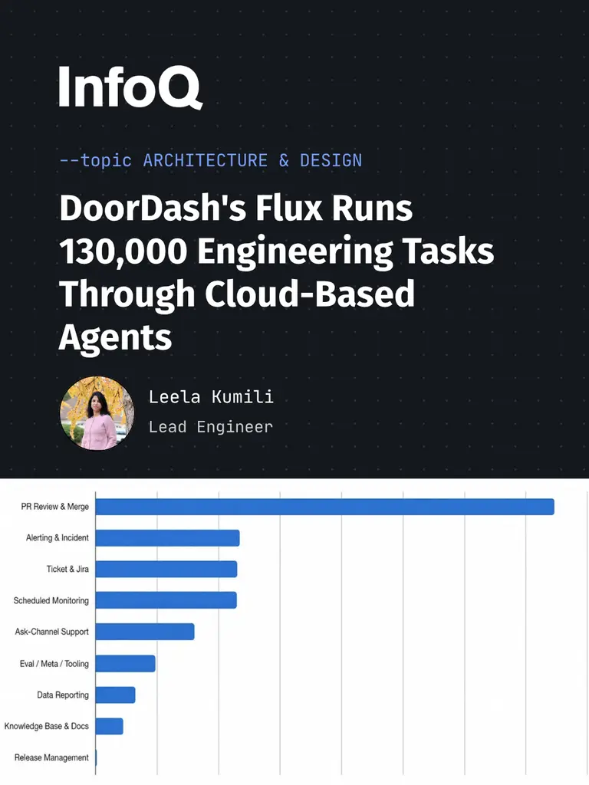Click the Ticket & Jira bar
The width and height of the screenshot is (589, 785).
(166, 570)
